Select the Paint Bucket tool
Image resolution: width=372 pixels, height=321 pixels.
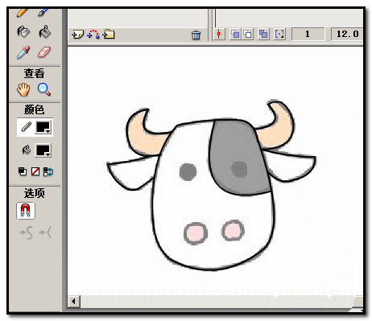44,31
